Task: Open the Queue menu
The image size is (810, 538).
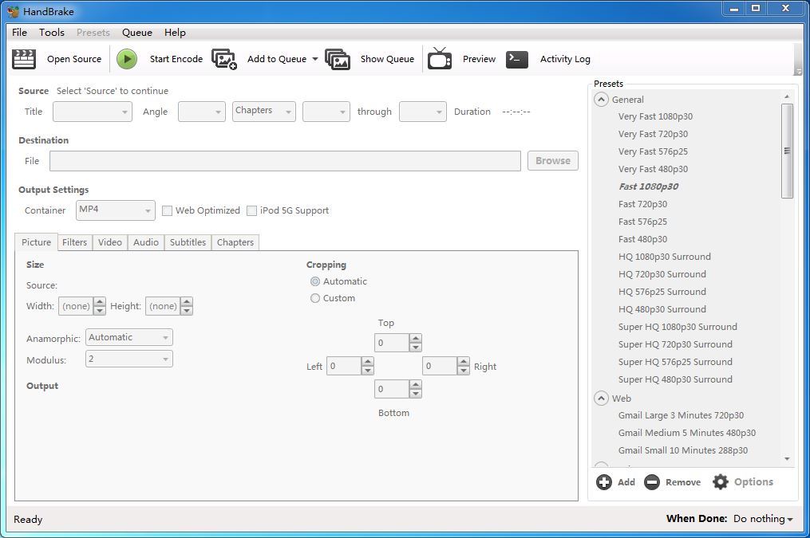Action: click(137, 32)
